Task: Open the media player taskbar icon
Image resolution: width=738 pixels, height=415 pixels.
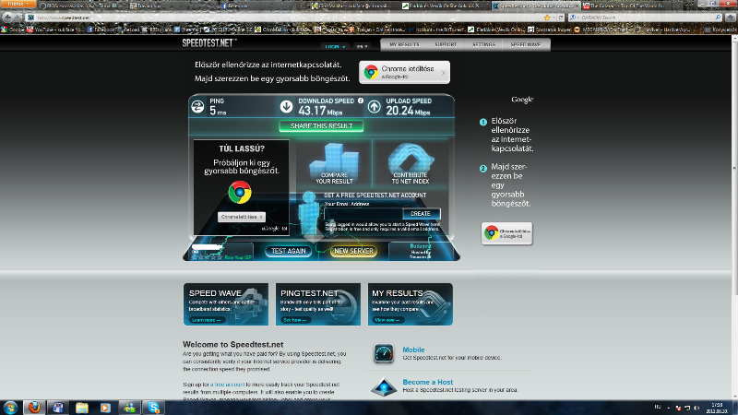Action: tap(105, 408)
